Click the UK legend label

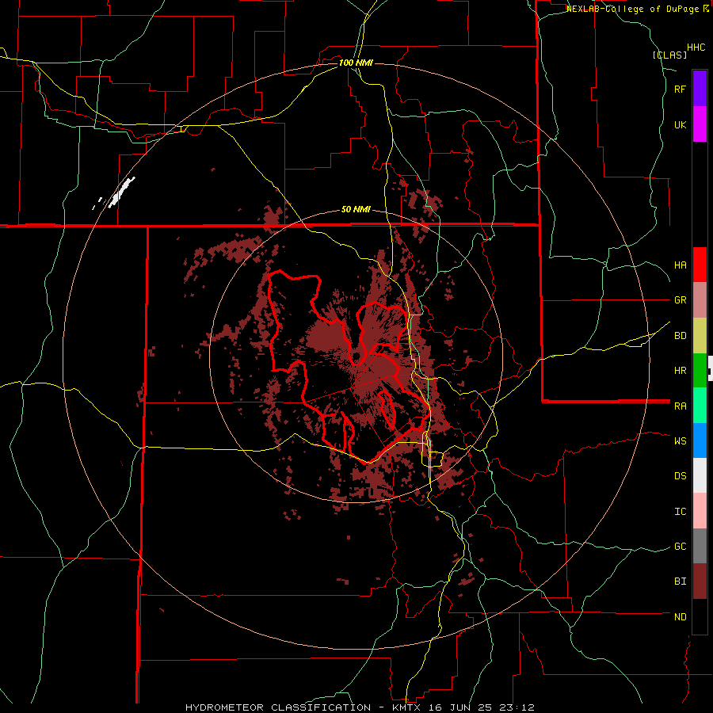tap(680, 124)
